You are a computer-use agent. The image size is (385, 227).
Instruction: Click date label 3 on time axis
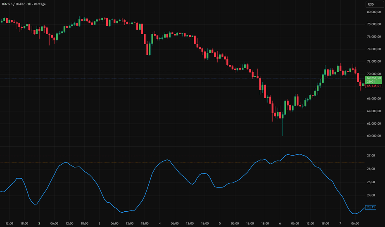coord(100,223)
